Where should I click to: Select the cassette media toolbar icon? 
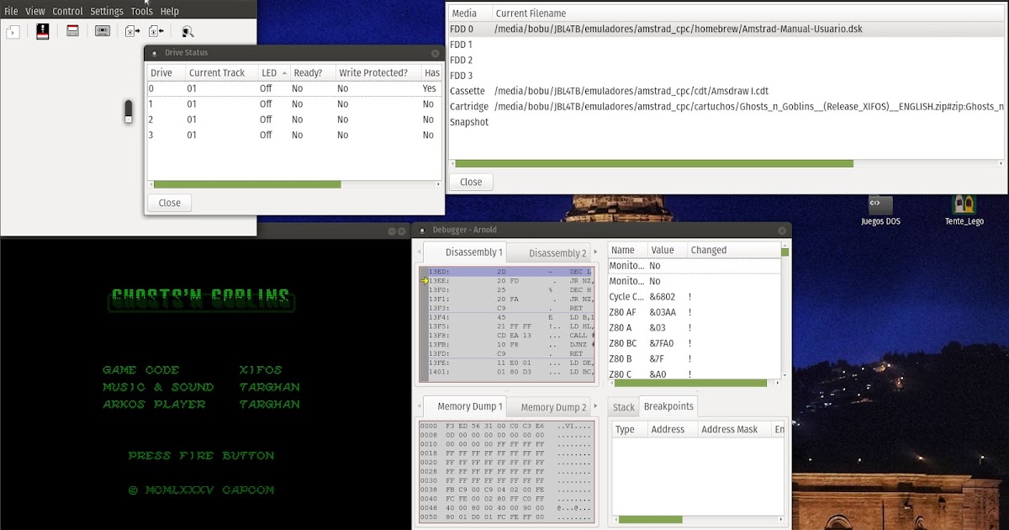point(101,31)
